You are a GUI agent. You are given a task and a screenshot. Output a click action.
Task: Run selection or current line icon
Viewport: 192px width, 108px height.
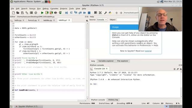point(56,13)
